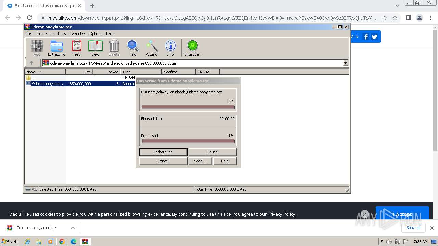
Task: Click the taskbar clock 7:28 AM
Action: coord(421,242)
